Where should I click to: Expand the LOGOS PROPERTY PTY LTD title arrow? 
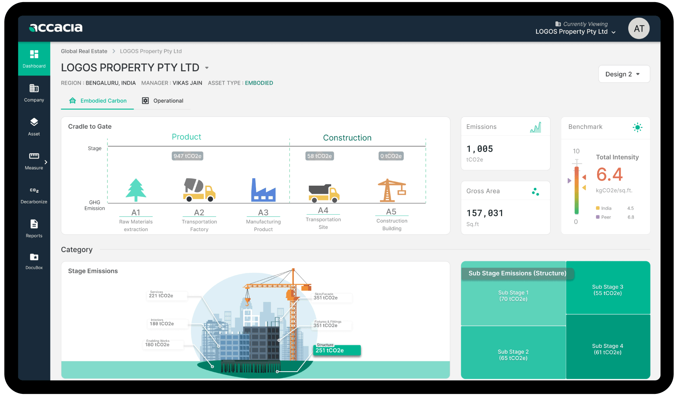pos(207,68)
